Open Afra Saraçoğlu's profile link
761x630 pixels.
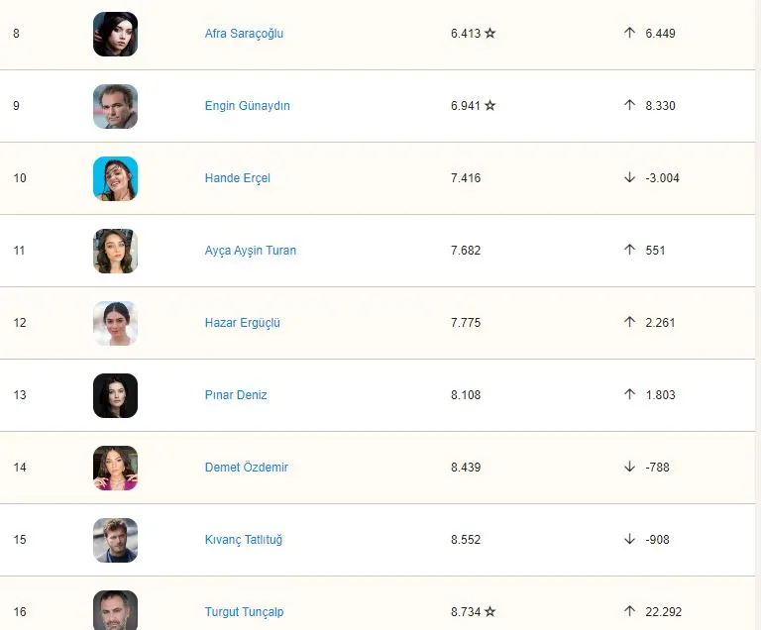point(244,34)
